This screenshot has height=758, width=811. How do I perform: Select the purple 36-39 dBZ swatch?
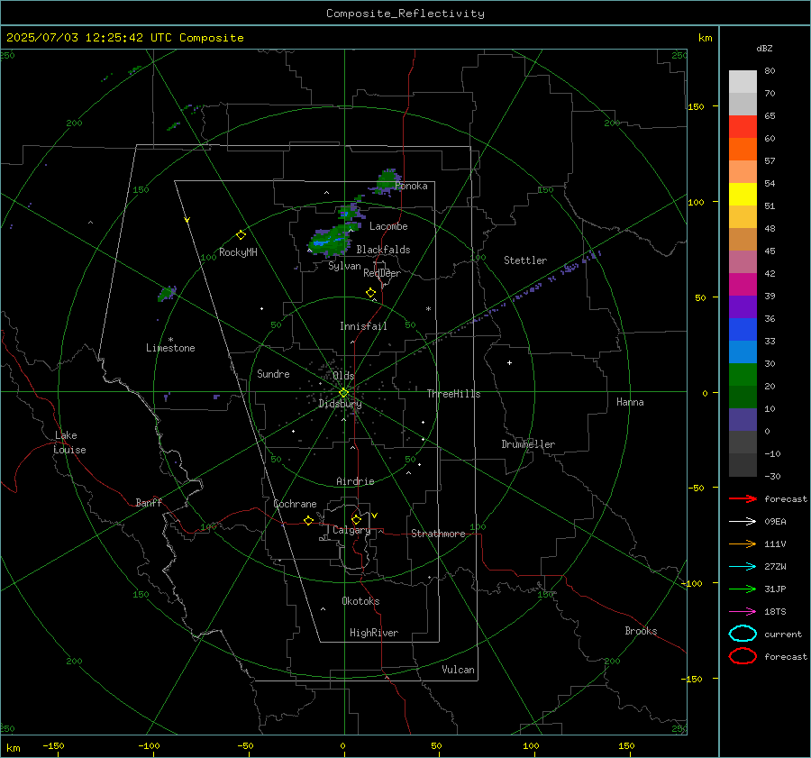pyautogui.click(x=743, y=307)
